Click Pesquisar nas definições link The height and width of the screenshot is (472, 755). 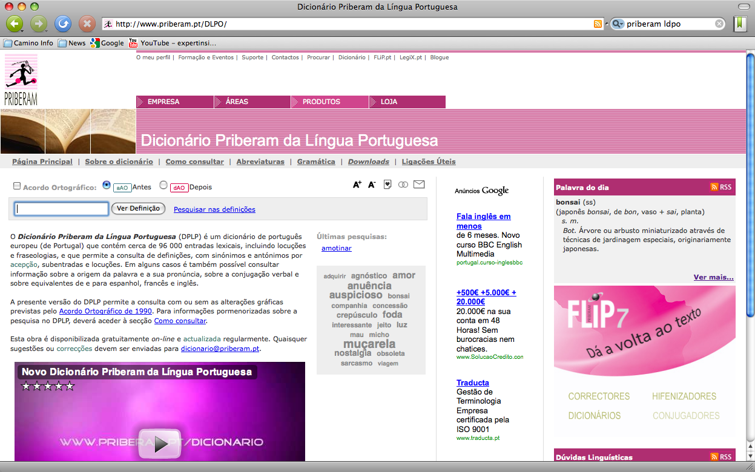(214, 209)
